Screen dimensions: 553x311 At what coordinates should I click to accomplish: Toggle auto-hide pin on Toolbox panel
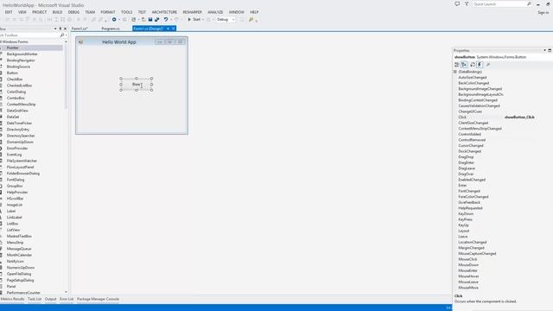tap(60, 29)
